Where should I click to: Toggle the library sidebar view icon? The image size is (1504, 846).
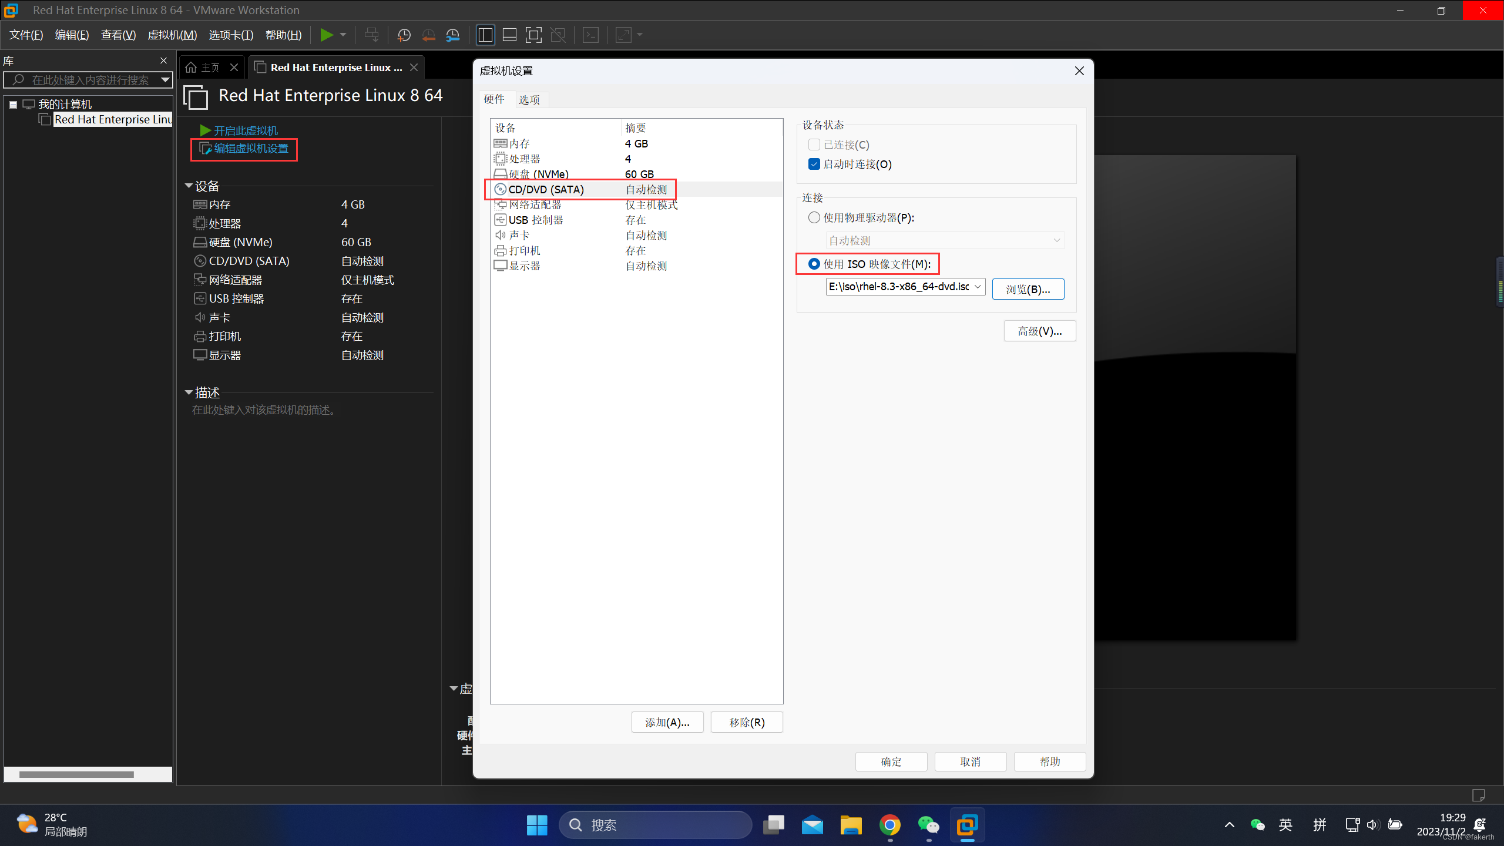[485, 35]
